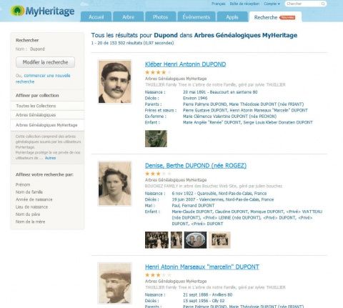This screenshot has width=343, height=308.
Task: Open oval medallion photo thumbnail under Denise
Action: [x=195, y=240]
